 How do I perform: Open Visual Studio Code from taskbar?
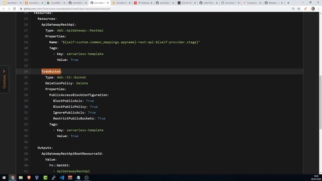[62, 177]
